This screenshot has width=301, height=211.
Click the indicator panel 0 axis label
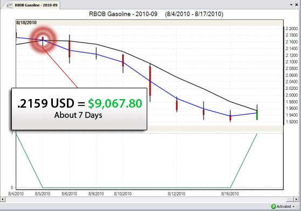[12, 188]
